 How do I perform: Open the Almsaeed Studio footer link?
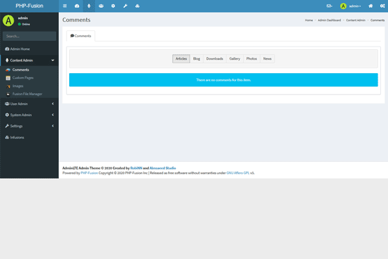tap(162, 168)
